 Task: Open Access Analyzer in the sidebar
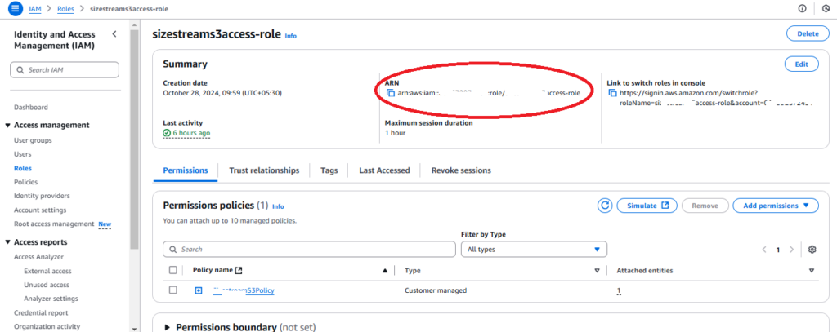point(38,257)
